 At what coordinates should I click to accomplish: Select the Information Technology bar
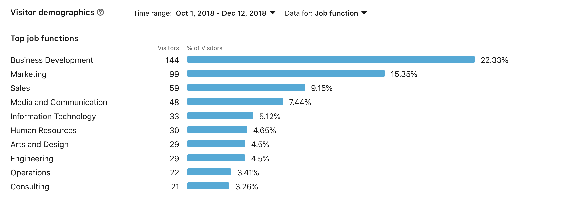tap(220, 116)
